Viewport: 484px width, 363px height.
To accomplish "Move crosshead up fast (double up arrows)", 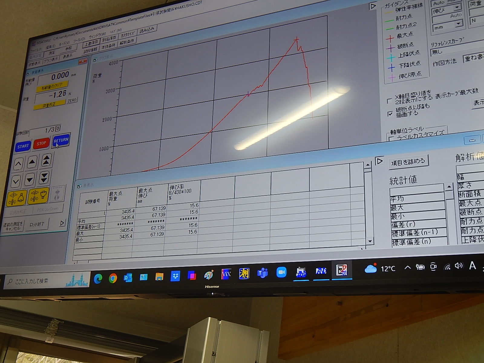I will coord(46,160).
